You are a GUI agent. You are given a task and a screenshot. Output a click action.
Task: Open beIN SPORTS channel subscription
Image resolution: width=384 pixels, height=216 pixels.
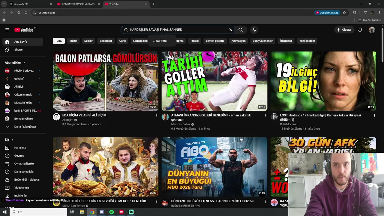click(x=23, y=110)
